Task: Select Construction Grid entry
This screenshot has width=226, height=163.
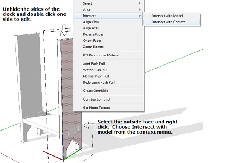Action: (97, 99)
